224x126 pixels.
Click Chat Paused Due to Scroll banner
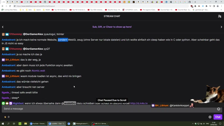click(112, 100)
